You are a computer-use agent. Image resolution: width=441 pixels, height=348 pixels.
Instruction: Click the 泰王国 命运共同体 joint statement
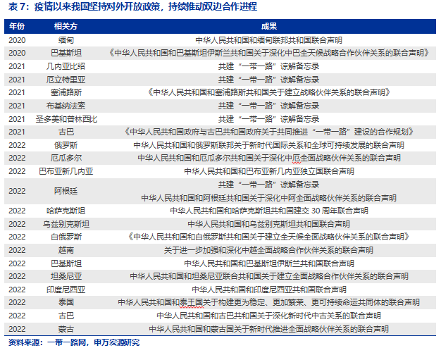click(269, 302)
